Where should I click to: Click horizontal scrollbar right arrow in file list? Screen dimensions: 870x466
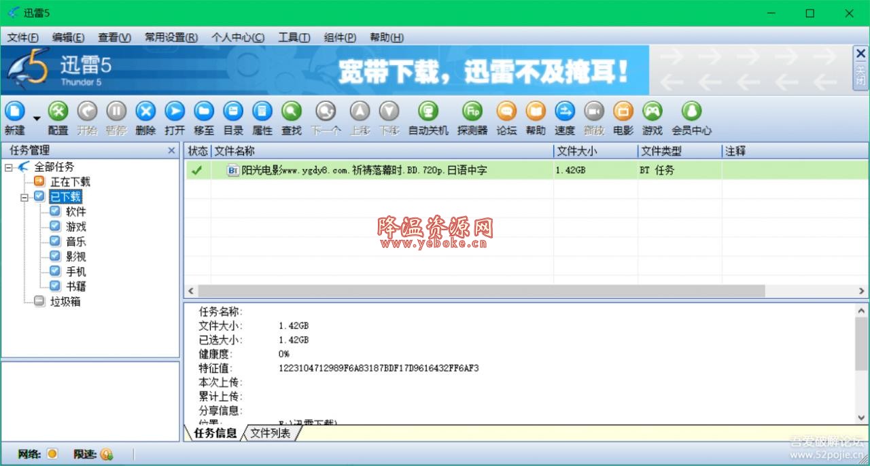(862, 291)
